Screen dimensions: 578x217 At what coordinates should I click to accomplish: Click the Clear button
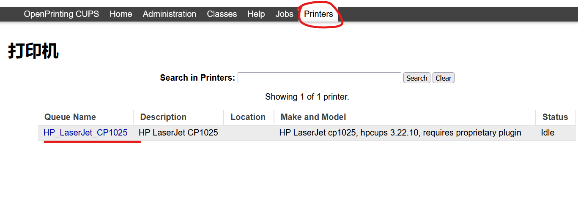click(443, 78)
